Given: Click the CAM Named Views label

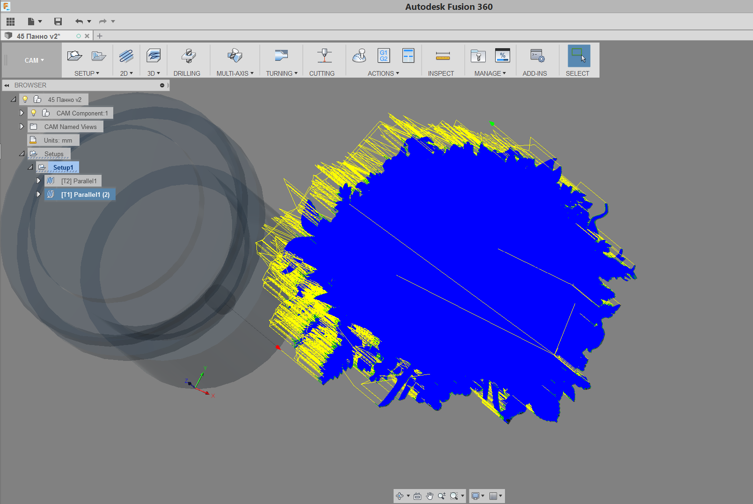Looking at the screenshot, I should [x=71, y=127].
